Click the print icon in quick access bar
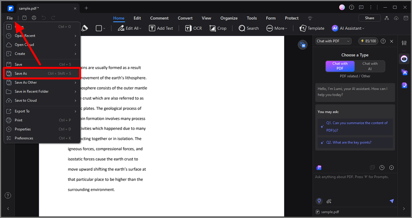The image size is (412, 218). tap(34, 18)
